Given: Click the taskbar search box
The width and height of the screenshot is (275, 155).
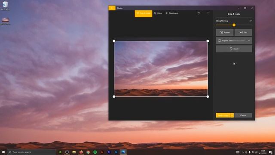Looking at the screenshot, I should pos(31,152).
